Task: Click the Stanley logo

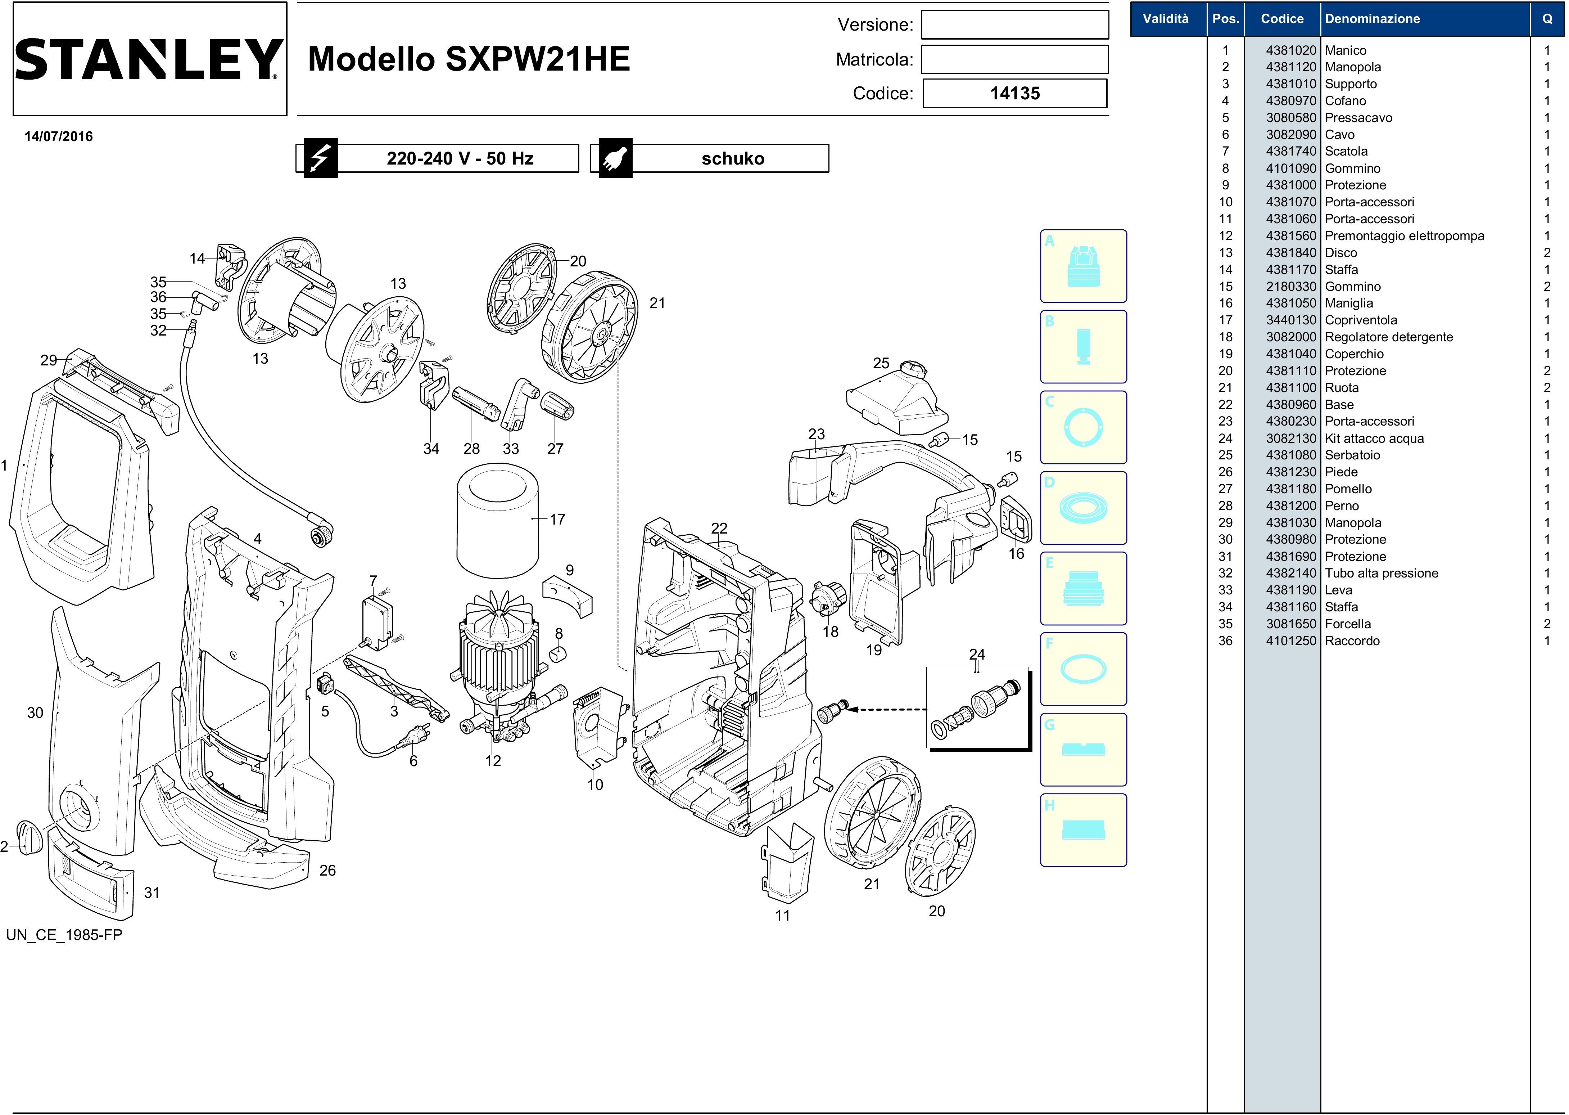Action: [x=149, y=59]
